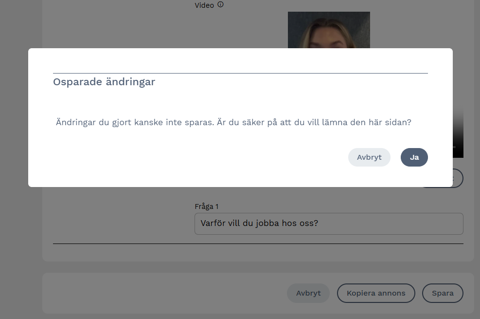
Task: Click the Osparade ändringar dialog heading
Action: click(104, 82)
